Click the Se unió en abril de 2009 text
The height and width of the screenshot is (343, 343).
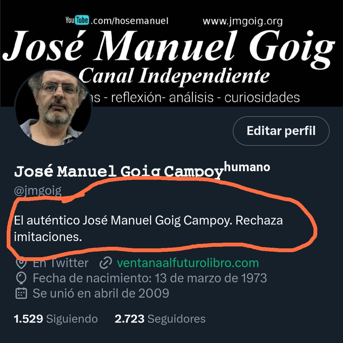tap(101, 293)
